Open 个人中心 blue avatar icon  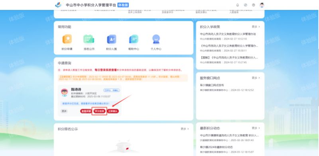156,39
